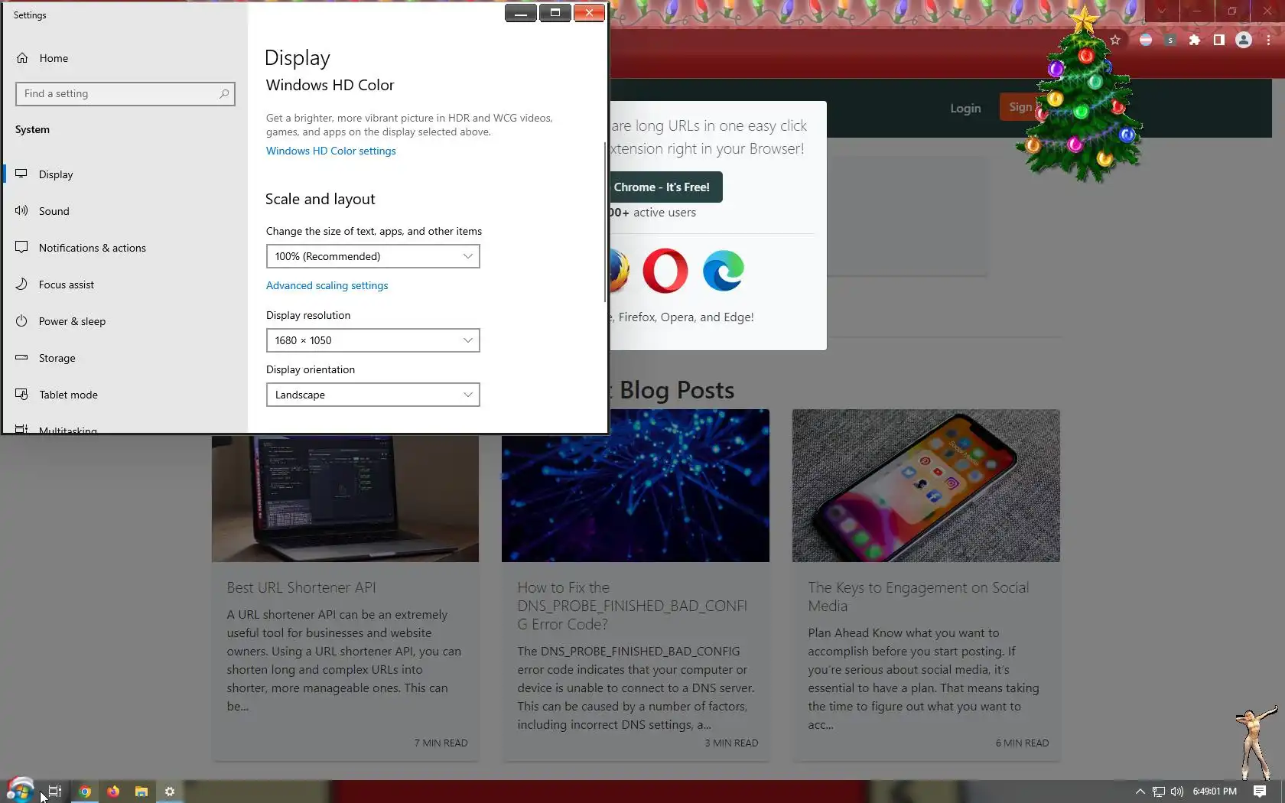Open the Action Center notification icon

[x=1260, y=792]
